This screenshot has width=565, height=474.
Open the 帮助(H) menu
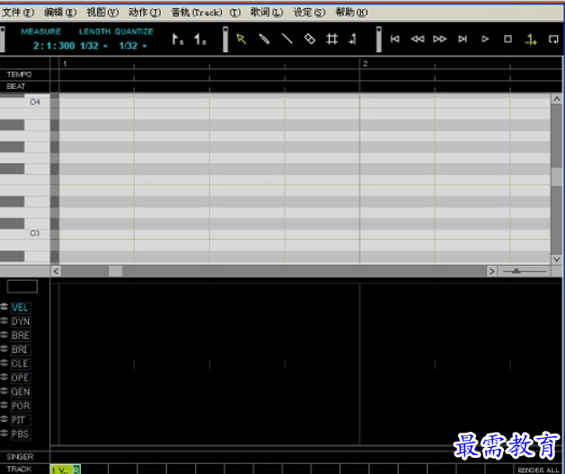(x=352, y=13)
